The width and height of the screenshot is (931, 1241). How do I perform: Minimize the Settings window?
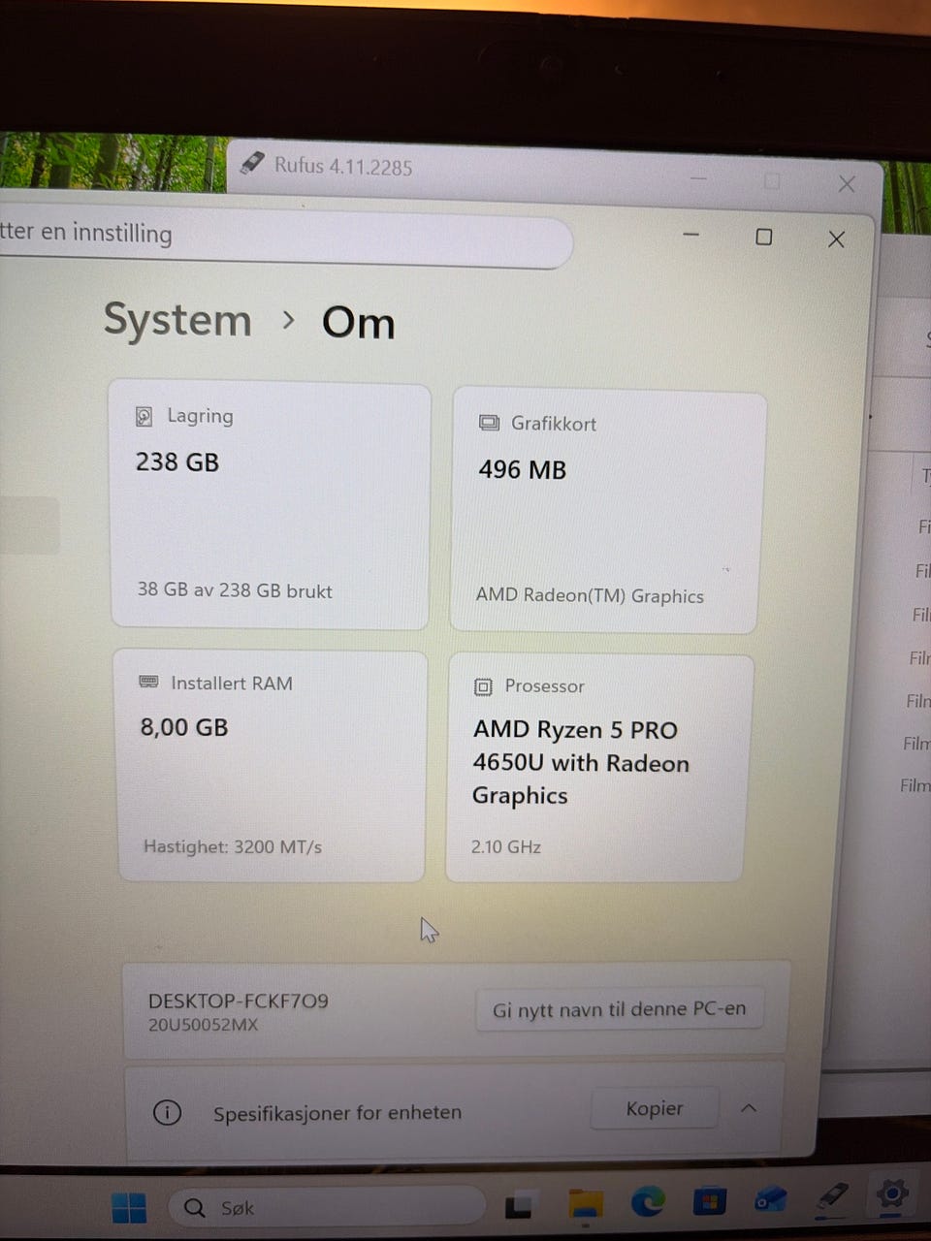pyautogui.click(x=691, y=236)
